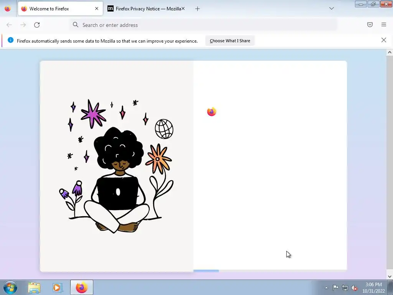
Task: Click Choose What I Share button
Action: pyautogui.click(x=230, y=41)
